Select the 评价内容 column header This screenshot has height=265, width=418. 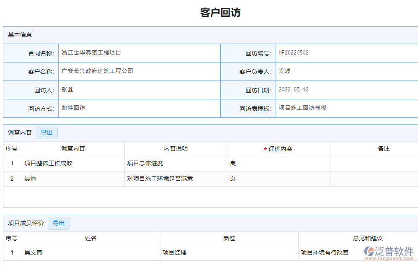click(x=278, y=148)
